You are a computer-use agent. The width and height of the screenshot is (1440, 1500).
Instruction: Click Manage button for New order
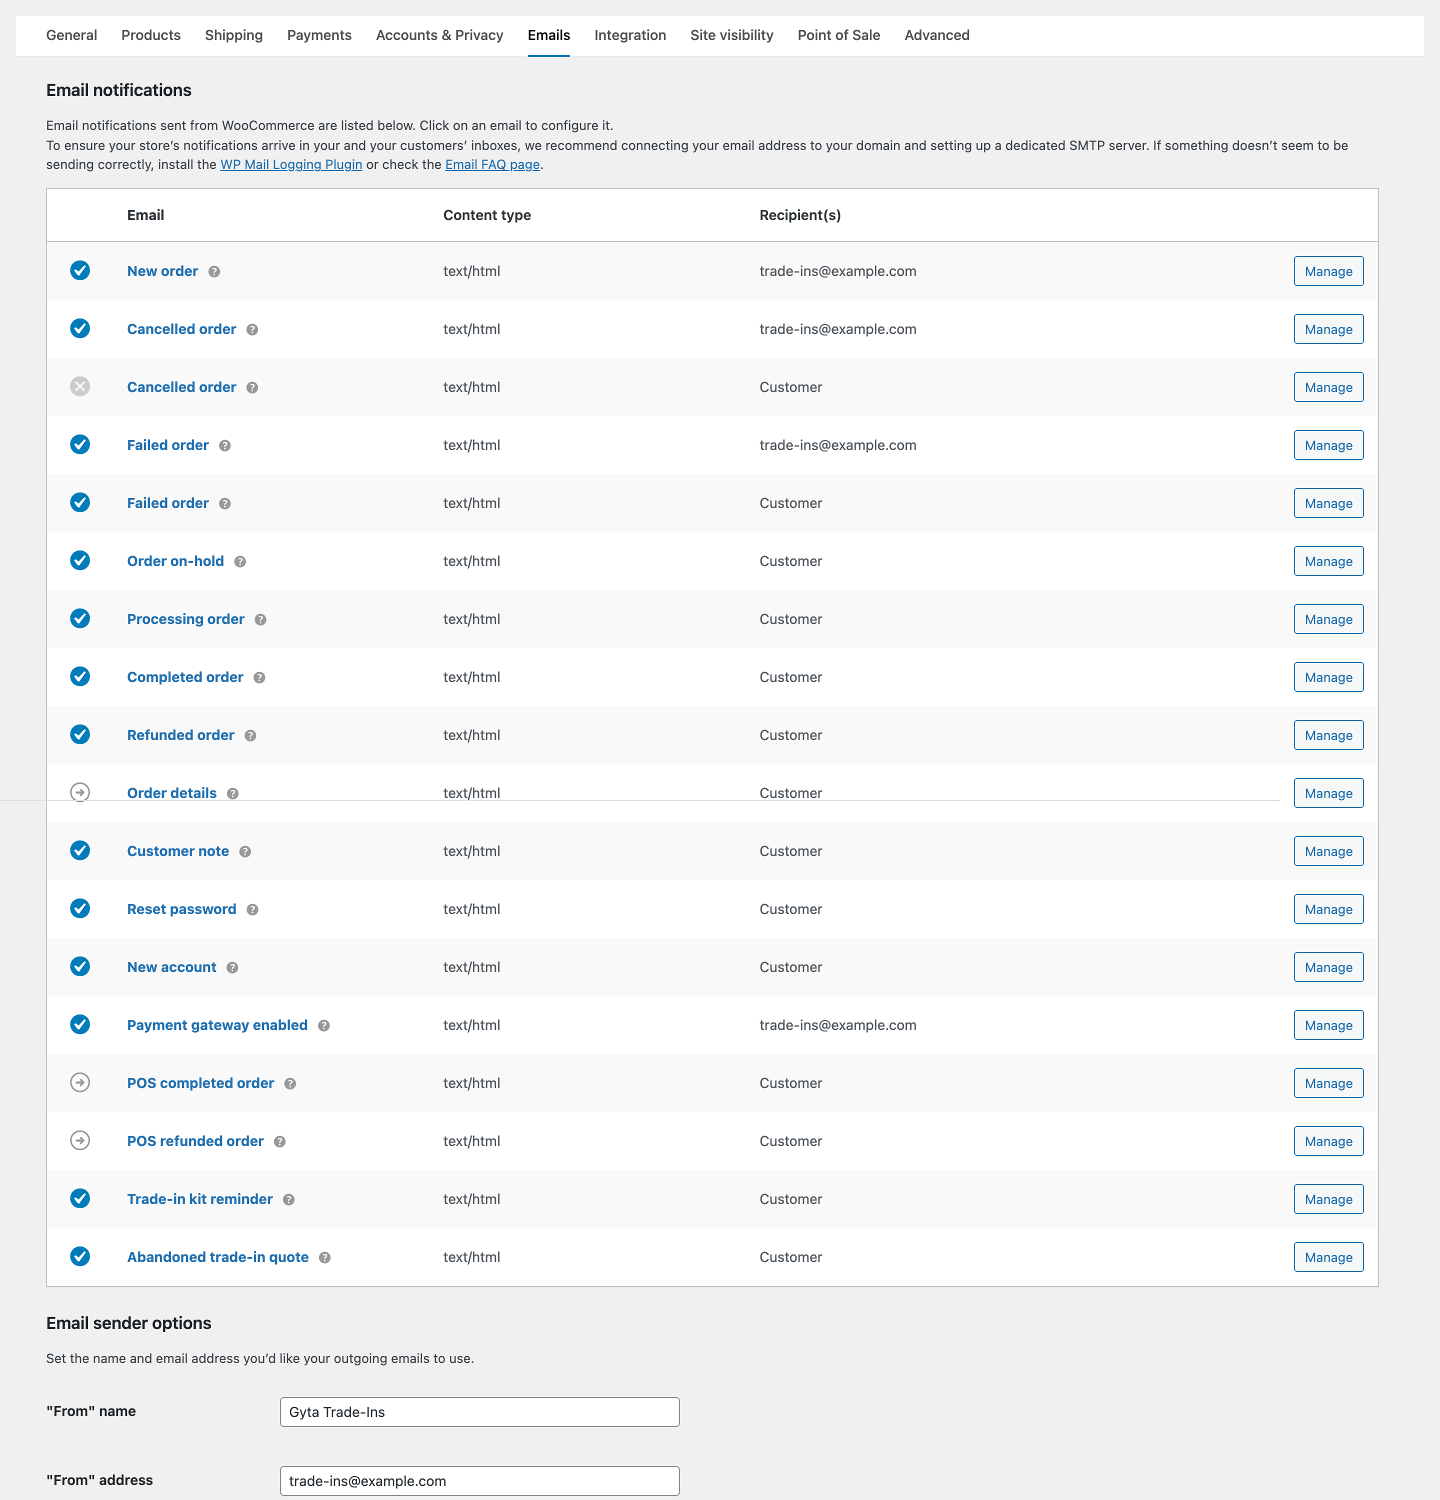coord(1328,271)
